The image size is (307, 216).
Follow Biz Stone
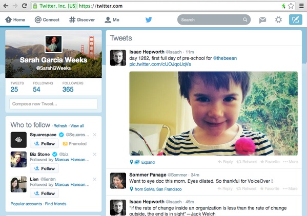(44, 168)
